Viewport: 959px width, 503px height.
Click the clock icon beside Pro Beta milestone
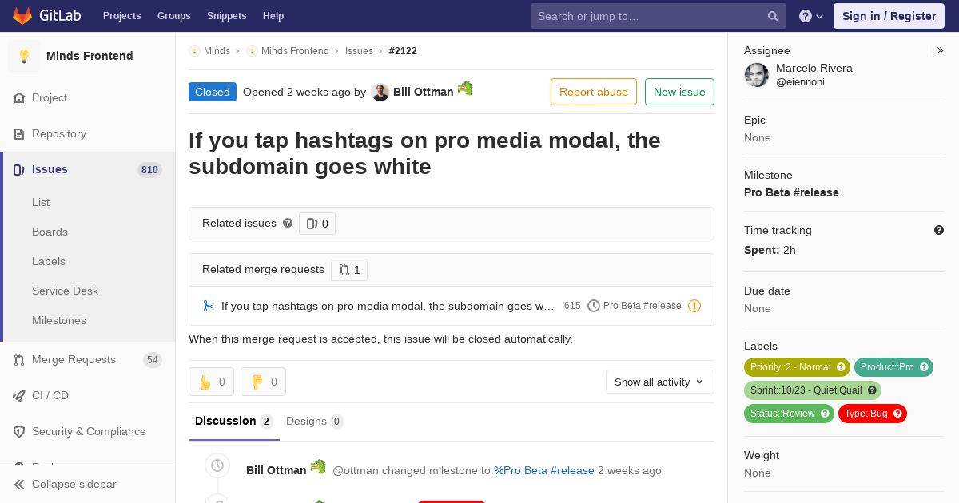click(594, 306)
